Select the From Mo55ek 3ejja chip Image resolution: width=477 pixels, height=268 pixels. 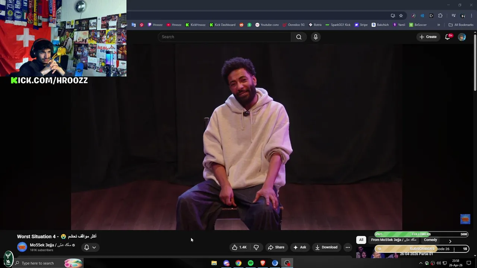[x=394, y=240]
